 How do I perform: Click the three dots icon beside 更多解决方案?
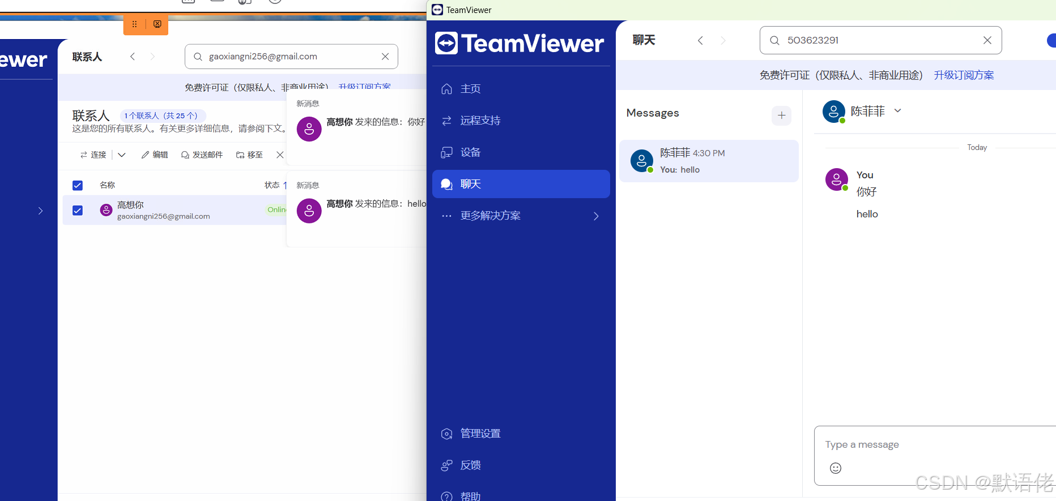coord(446,216)
